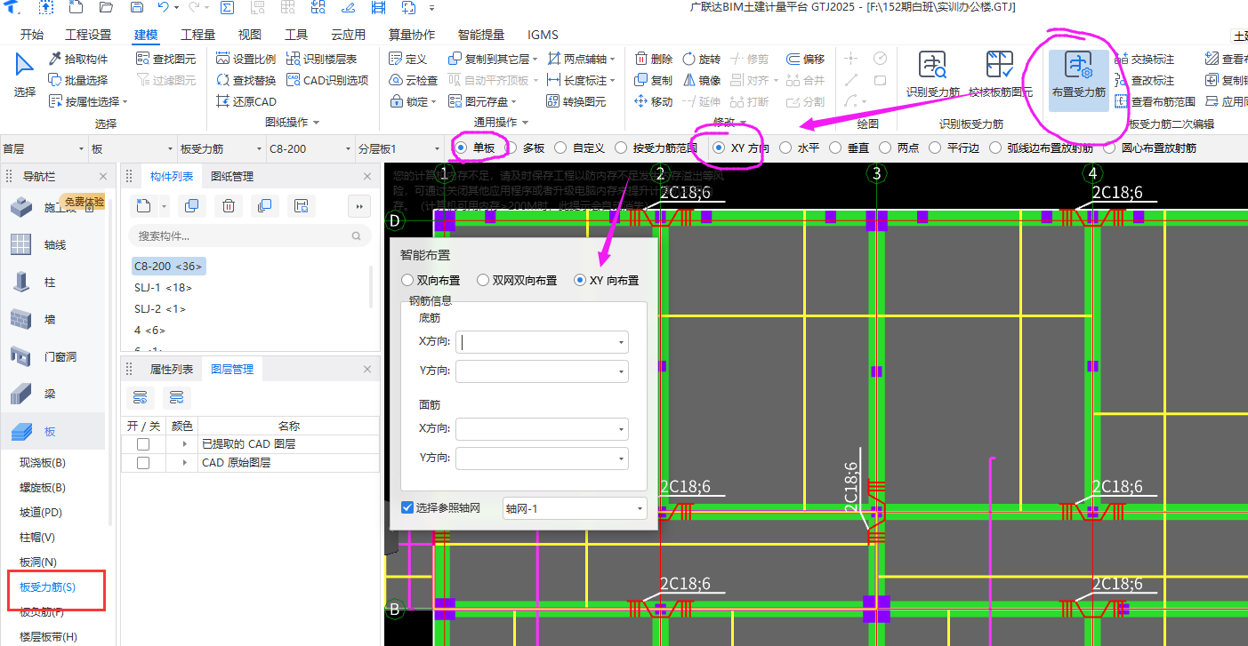Click 移动 move tool
Viewport: 1248px width, 646px height.
653,101
